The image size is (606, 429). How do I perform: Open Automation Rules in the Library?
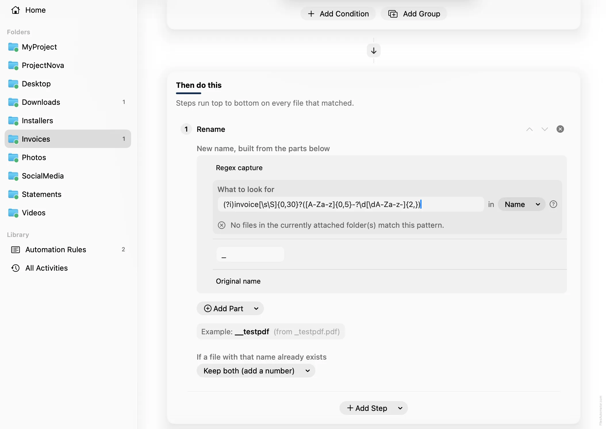click(x=68, y=250)
